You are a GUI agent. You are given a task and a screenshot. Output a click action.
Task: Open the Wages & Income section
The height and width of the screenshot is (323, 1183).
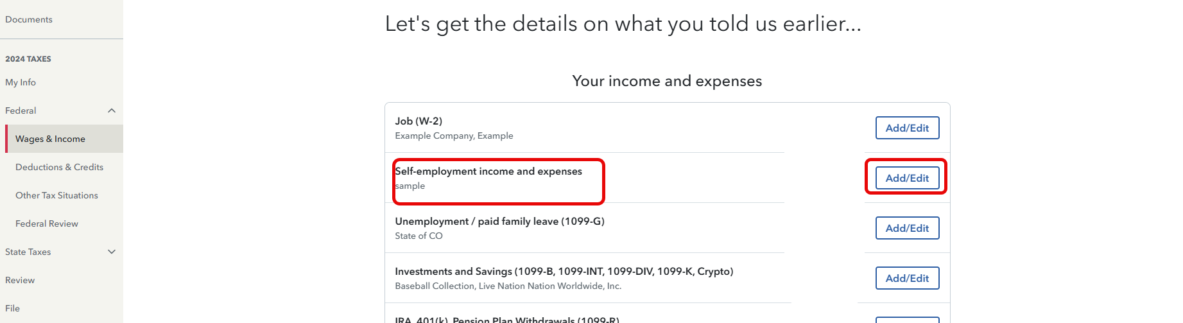click(x=50, y=139)
